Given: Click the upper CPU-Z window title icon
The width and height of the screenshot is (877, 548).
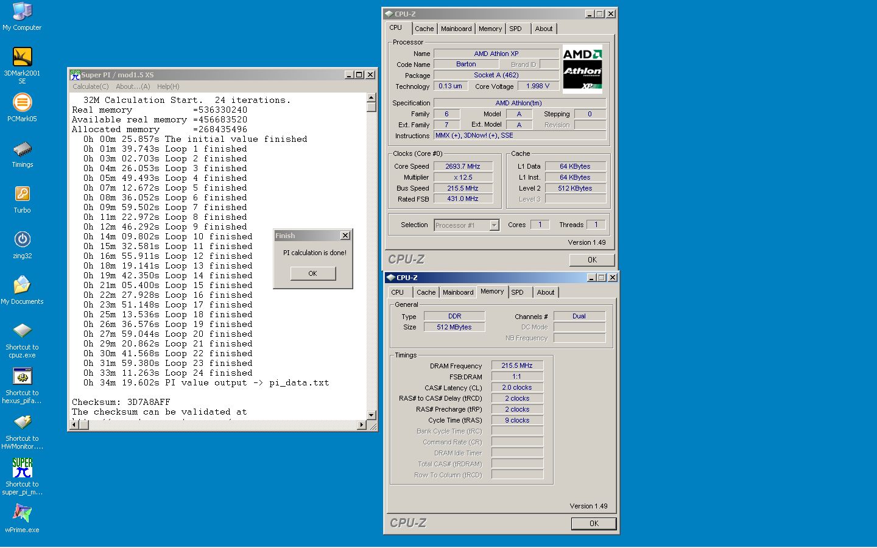Looking at the screenshot, I should [x=389, y=13].
